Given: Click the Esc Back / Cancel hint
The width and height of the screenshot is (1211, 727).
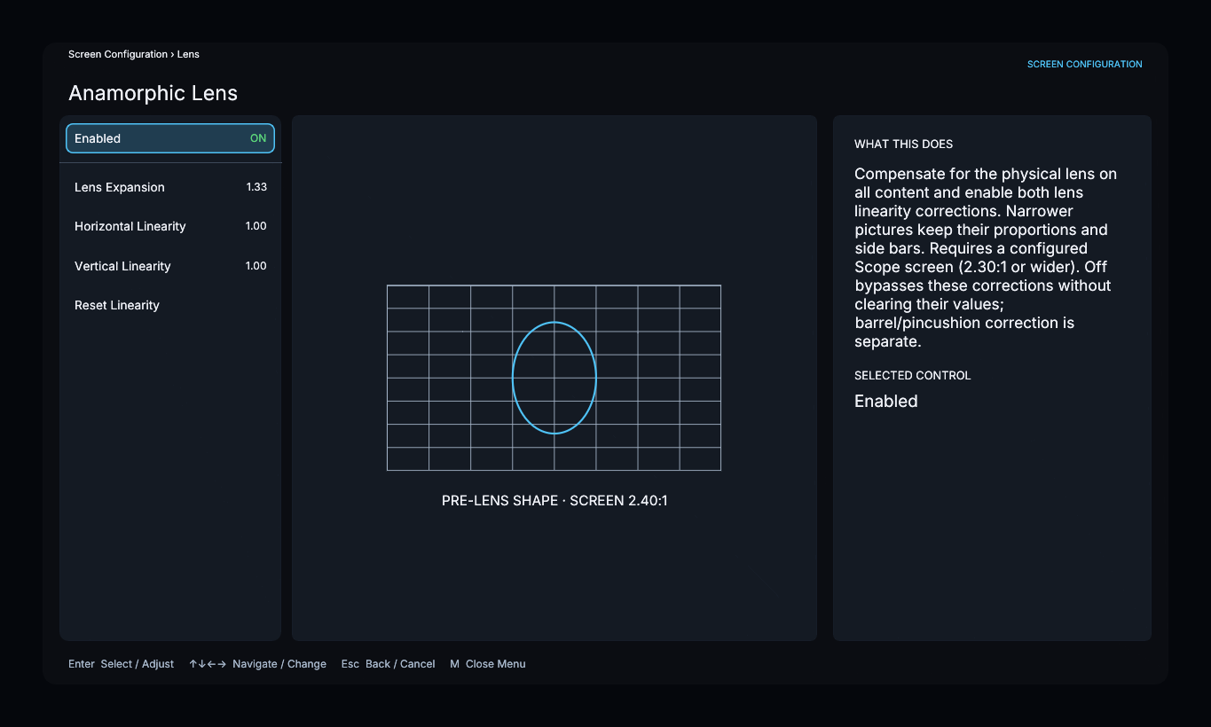Looking at the screenshot, I should 388,664.
